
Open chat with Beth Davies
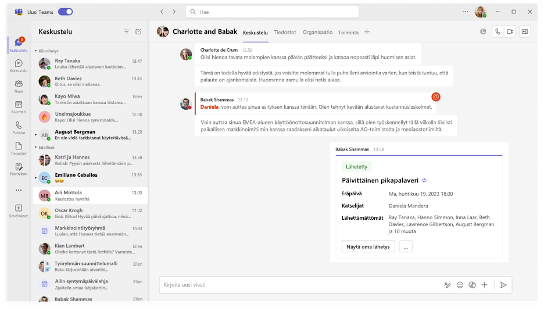(90, 81)
